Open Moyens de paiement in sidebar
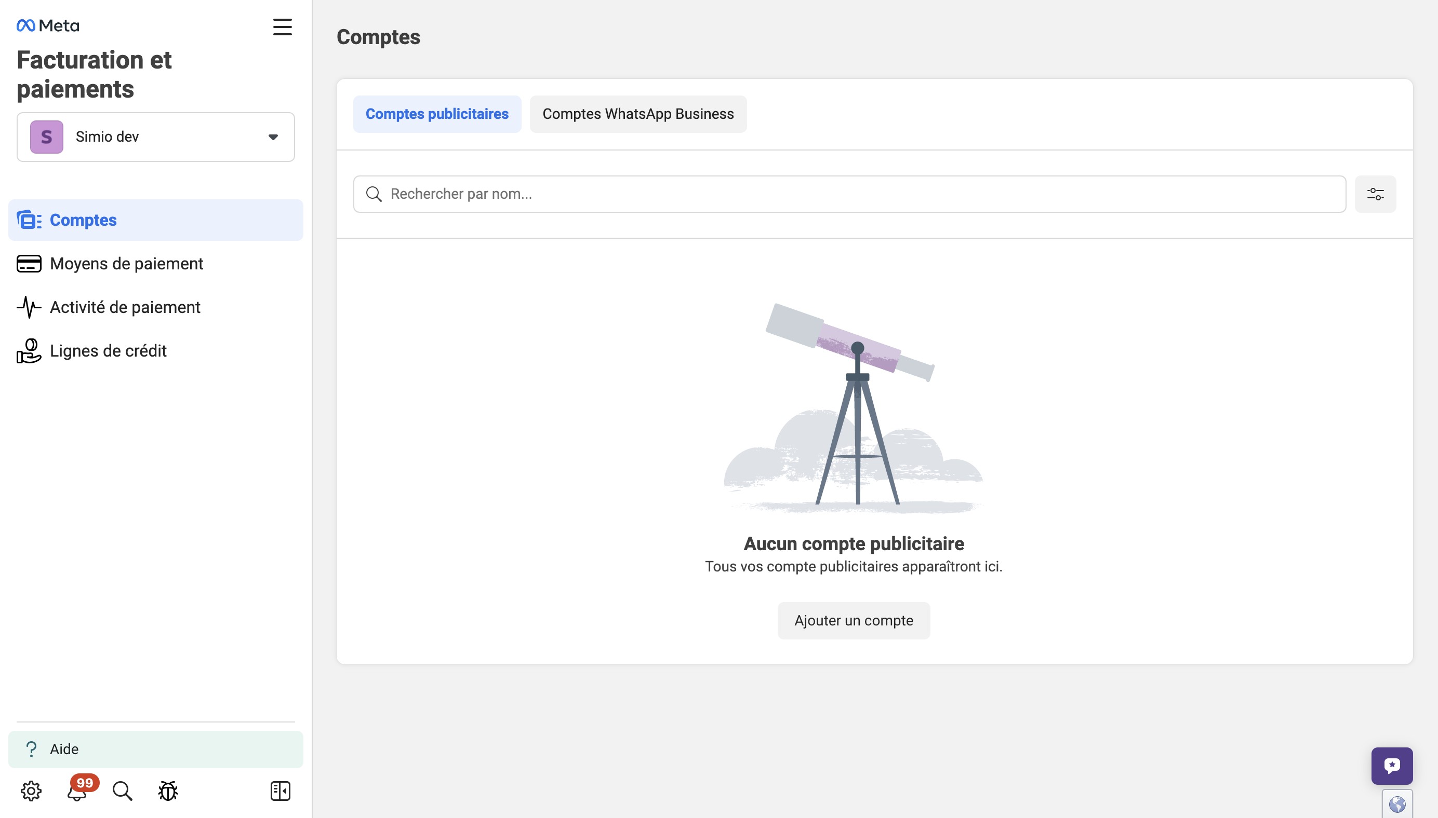The image size is (1438, 818). (x=126, y=264)
